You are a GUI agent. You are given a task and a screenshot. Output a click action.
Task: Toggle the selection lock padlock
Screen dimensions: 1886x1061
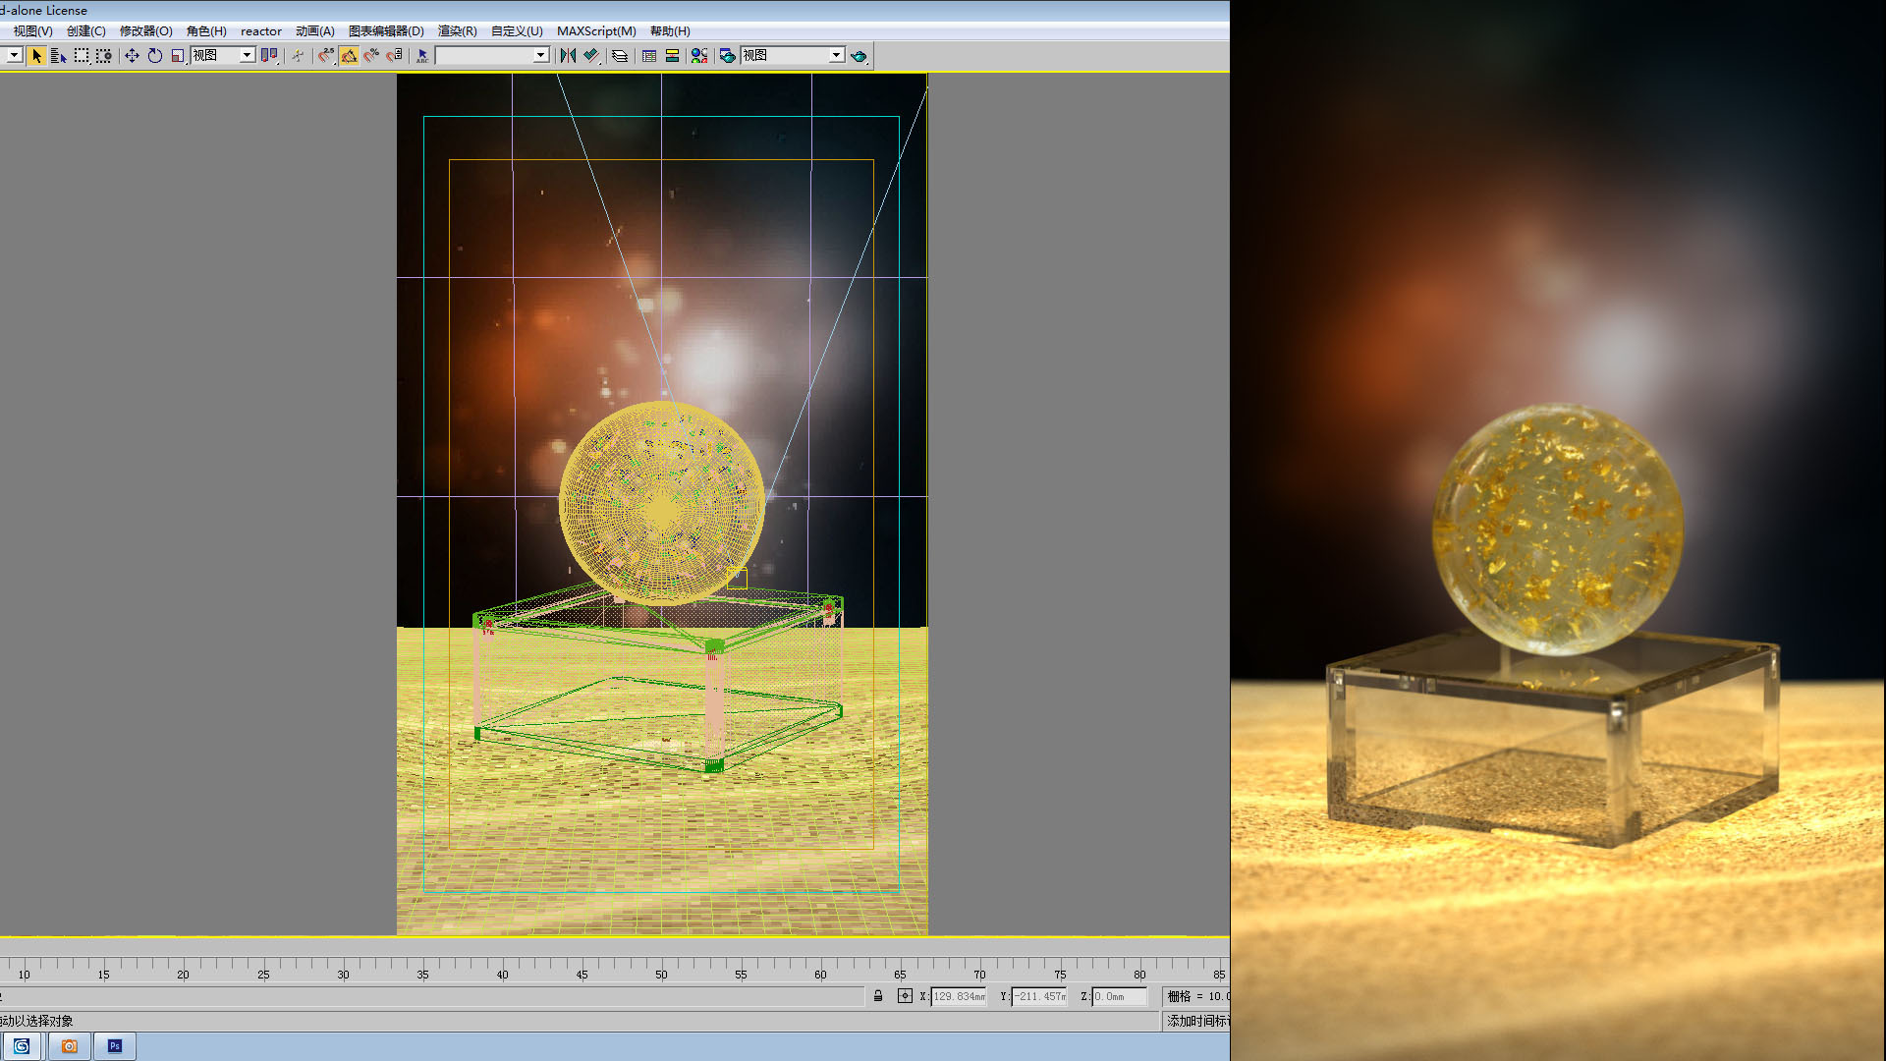pos(878,996)
